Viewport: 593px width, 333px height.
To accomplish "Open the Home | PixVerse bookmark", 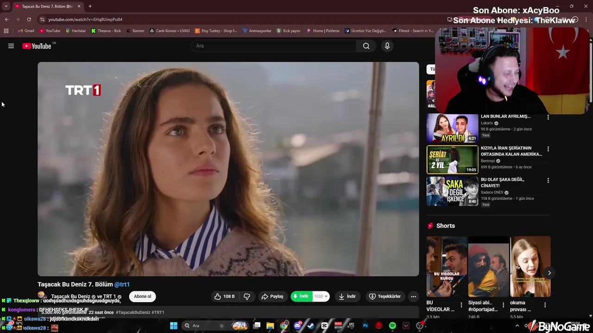I will click(x=323, y=31).
